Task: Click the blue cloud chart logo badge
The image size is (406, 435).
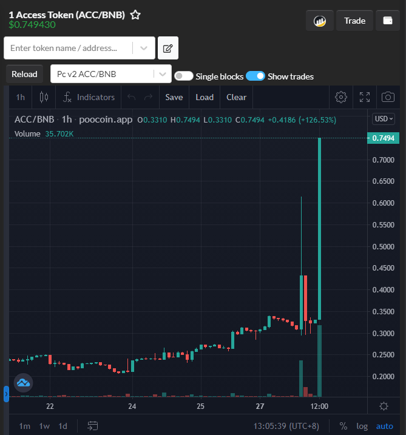Action: pyautogui.click(x=23, y=383)
